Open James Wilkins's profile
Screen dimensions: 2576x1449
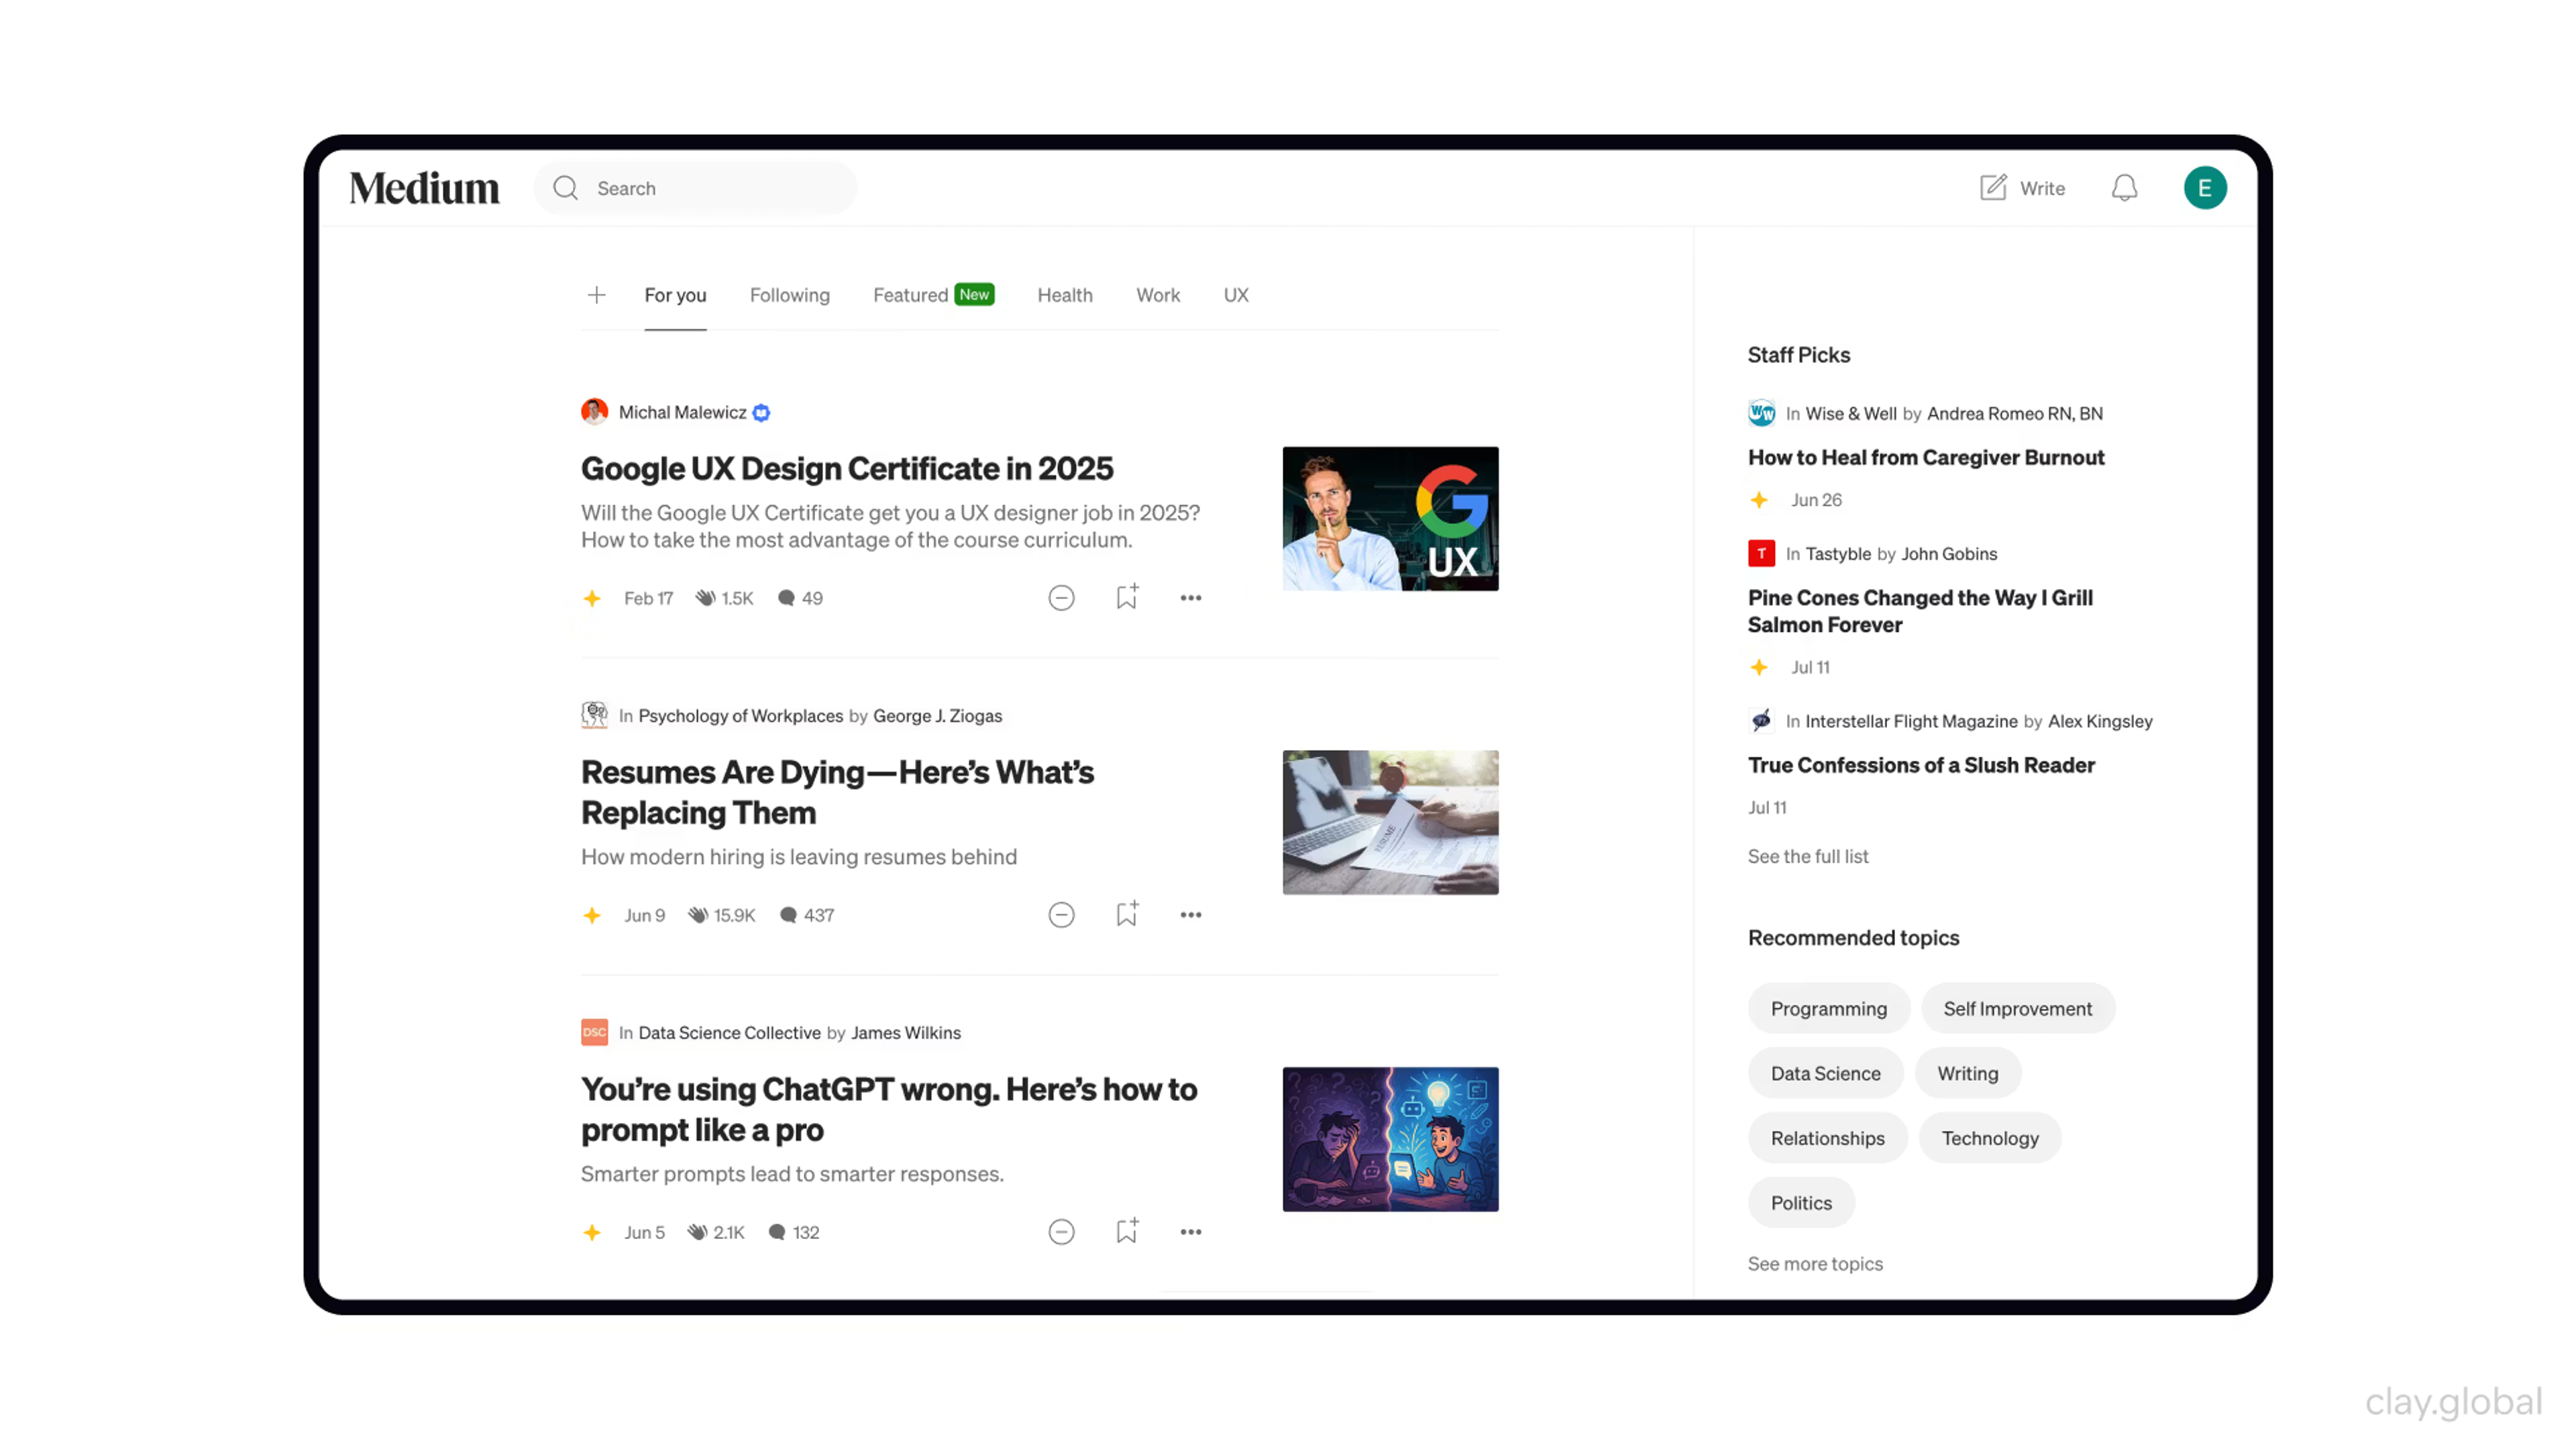pos(906,1033)
